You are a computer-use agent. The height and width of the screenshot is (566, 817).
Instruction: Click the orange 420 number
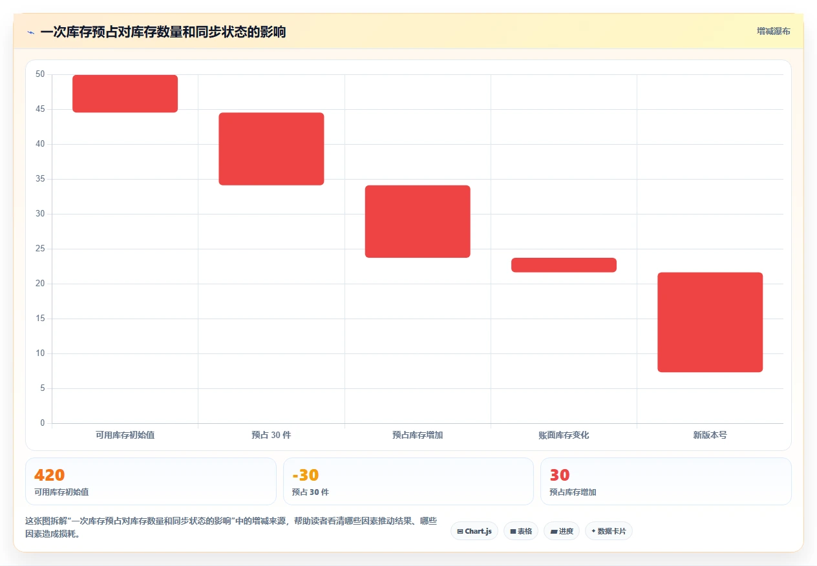click(50, 476)
